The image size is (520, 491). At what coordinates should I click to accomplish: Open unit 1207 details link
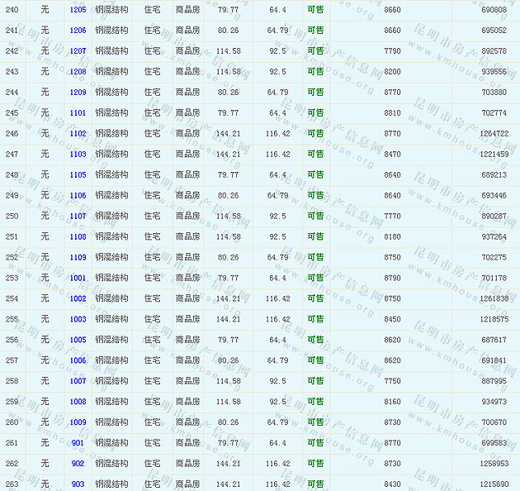[78, 50]
